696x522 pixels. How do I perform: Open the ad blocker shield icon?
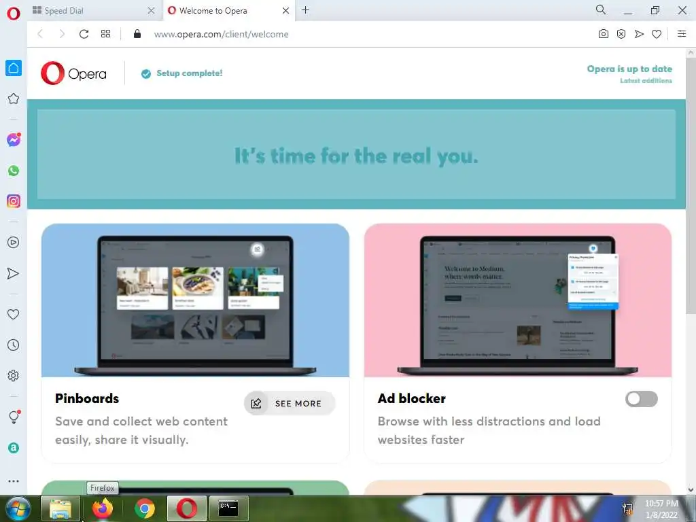(621, 34)
